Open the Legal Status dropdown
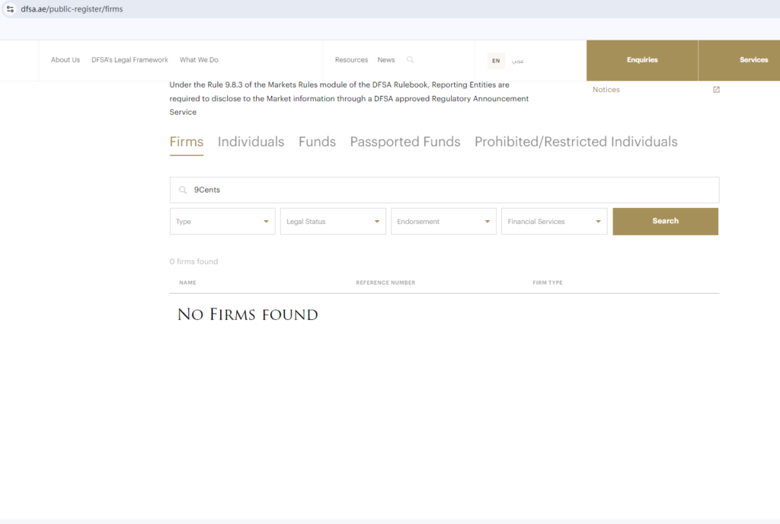The image size is (780, 524). tap(333, 221)
